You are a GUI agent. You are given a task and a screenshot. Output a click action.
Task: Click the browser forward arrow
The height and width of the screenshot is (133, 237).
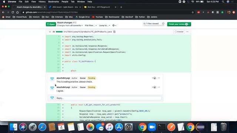[8, 12]
